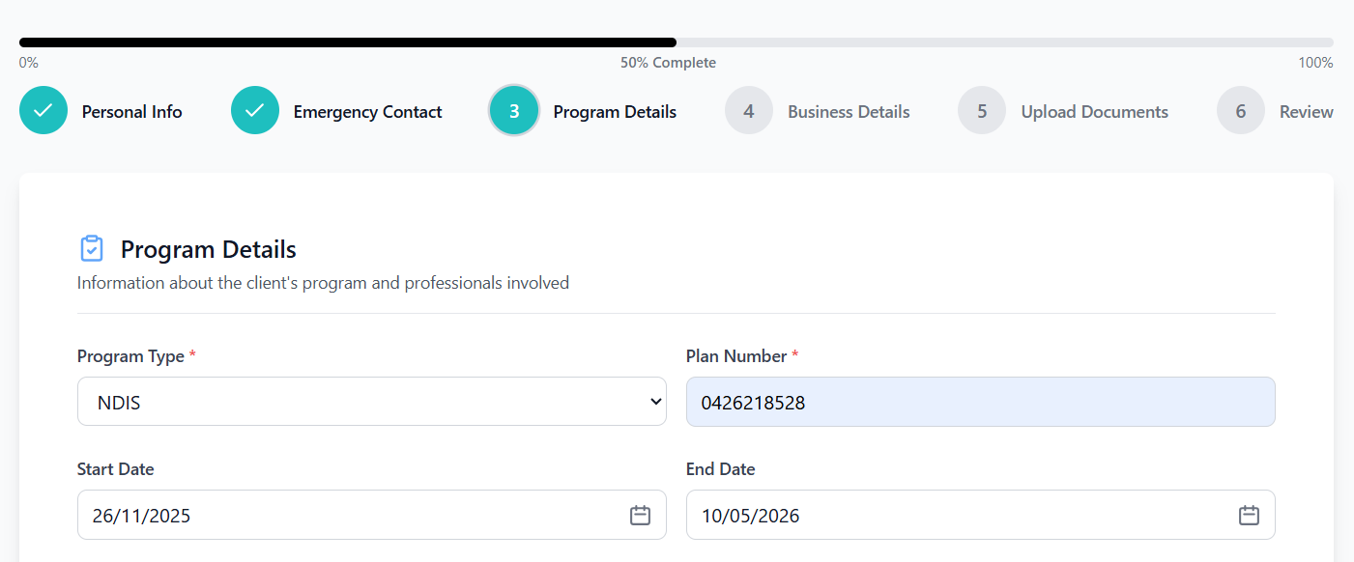Click the chevron arrow of Program Type select
Screen dimensions: 1354x562
point(656,402)
